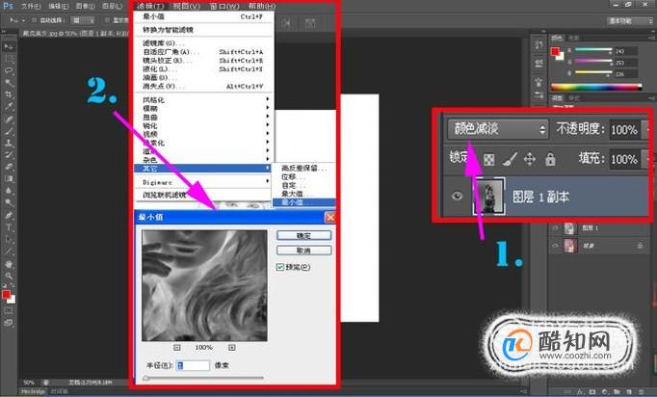Open 滤镜(T) menu in menu bar
This screenshot has height=397, width=657.
pos(150,6)
